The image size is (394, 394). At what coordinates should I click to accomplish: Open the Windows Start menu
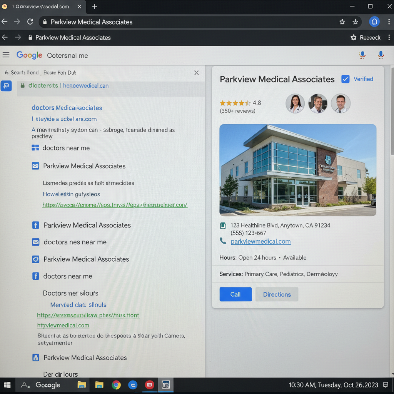point(7,385)
